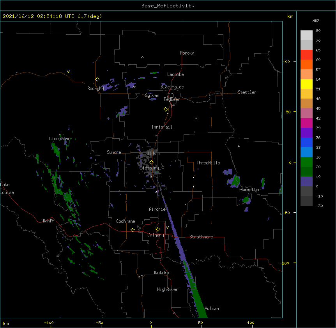Click the purple 39 dBZ legend swatch
Viewport: 336px width, 328px height.
pyautogui.click(x=306, y=133)
